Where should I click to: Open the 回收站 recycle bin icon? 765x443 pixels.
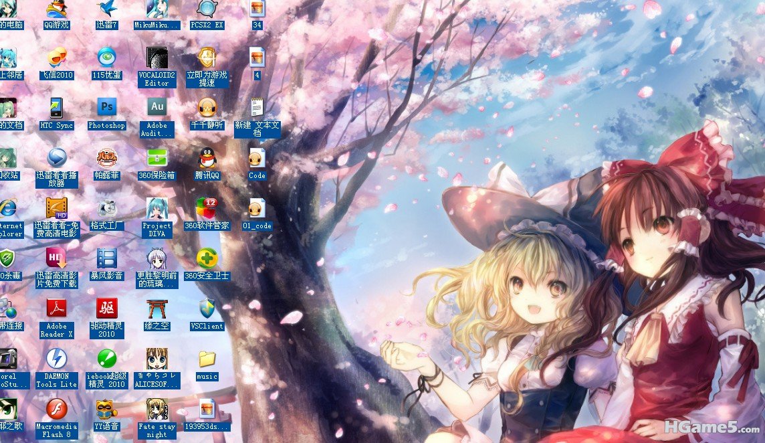pos(8,158)
